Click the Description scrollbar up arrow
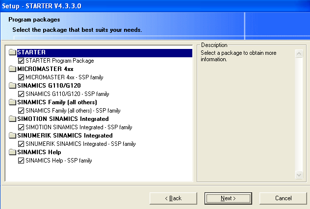Screen dimensions: 310x209 [x=299, y=53]
